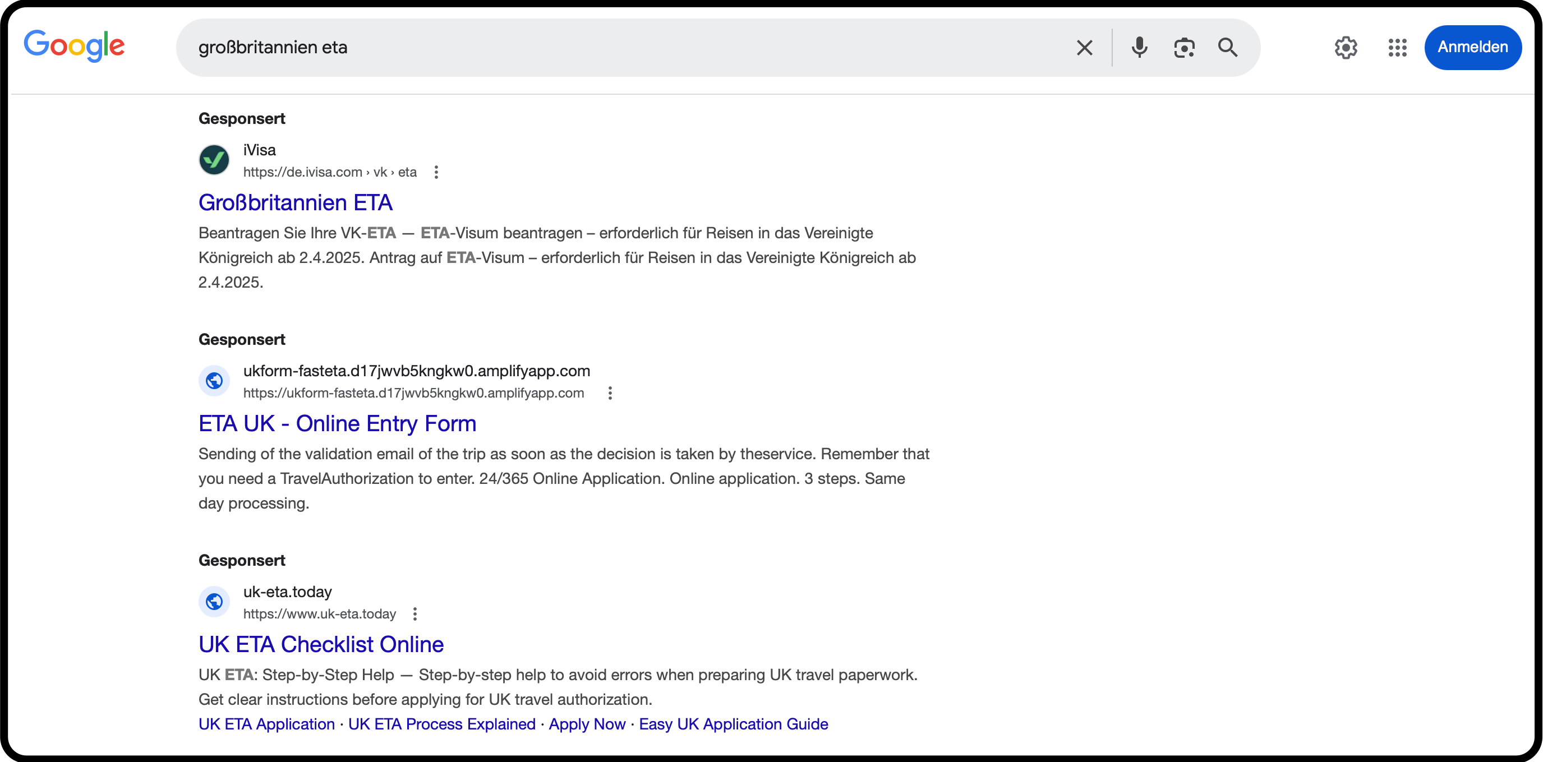The image size is (1543, 762).
Task: Clear the search query with X
Action: pyautogui.click(x=1084, y=47)
